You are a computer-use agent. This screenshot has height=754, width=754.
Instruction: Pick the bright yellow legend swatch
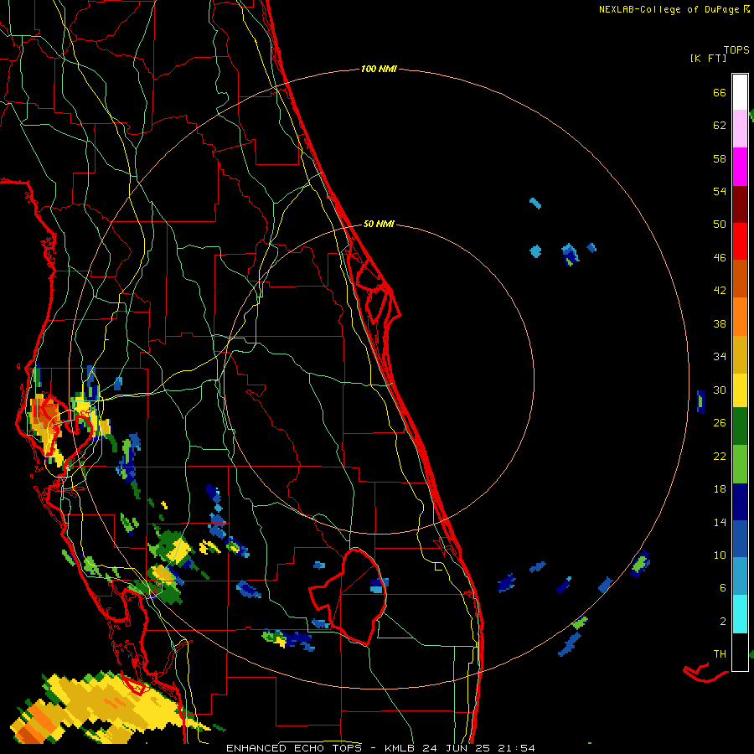click(x=740, y=390)
